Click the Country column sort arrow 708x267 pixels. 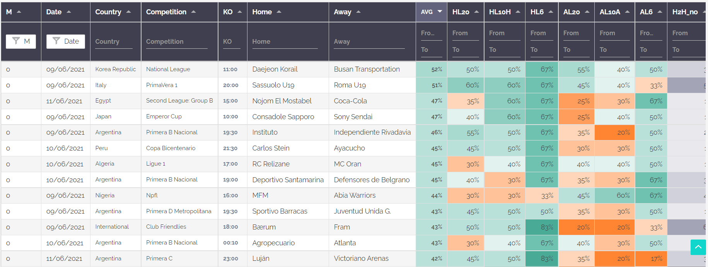pos(128,12)
